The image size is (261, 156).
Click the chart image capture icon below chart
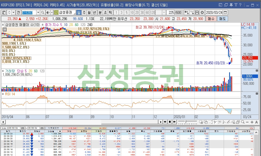[x=238, y=122]
